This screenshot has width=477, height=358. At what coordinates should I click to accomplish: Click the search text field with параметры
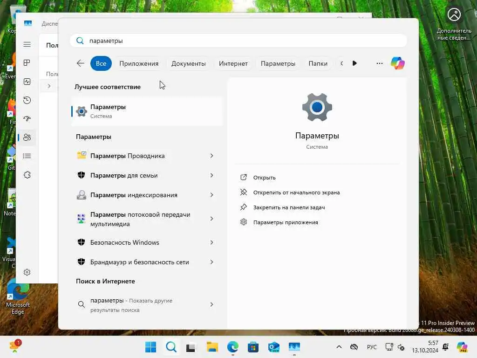click(238, 41)
